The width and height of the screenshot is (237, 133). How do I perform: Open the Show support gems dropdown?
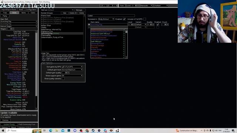point(73,75)
